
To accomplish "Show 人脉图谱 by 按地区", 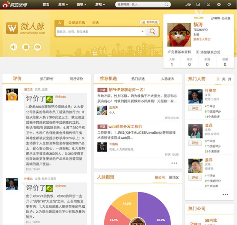I will 174,177.
